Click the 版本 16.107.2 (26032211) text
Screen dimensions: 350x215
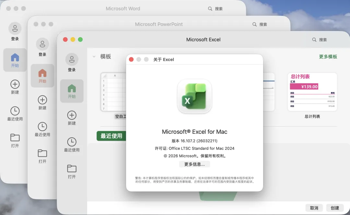click(194, 141)
